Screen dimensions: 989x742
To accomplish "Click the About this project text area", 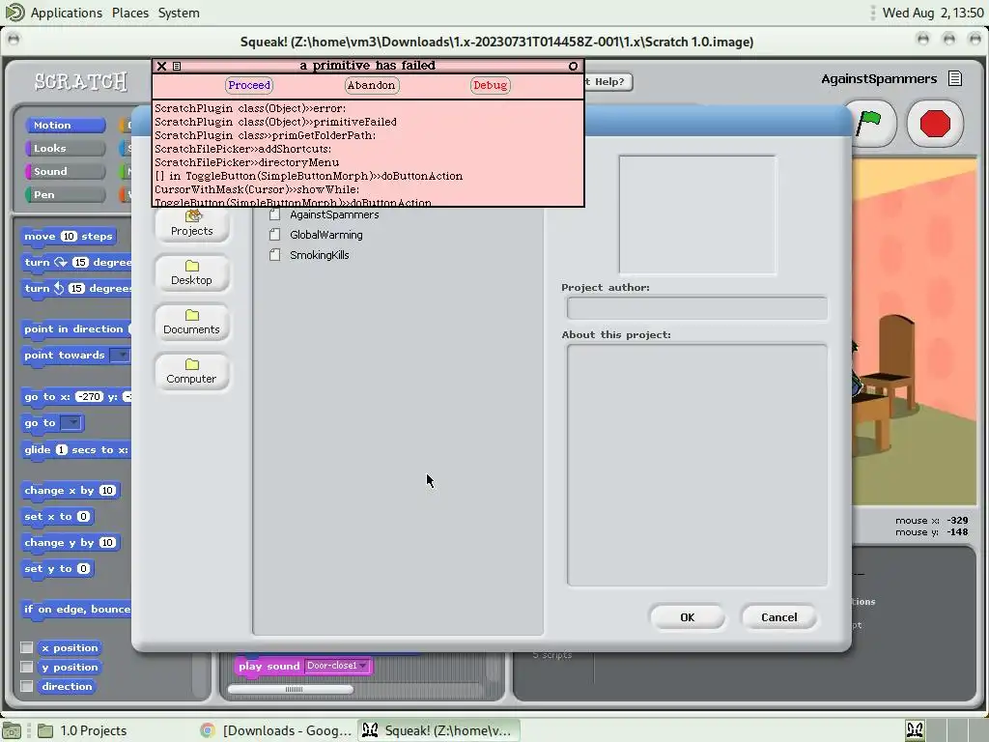I will 697,465.
